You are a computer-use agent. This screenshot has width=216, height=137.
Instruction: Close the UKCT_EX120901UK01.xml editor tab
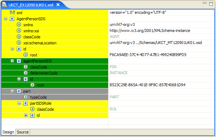click(x=58, y=5)
